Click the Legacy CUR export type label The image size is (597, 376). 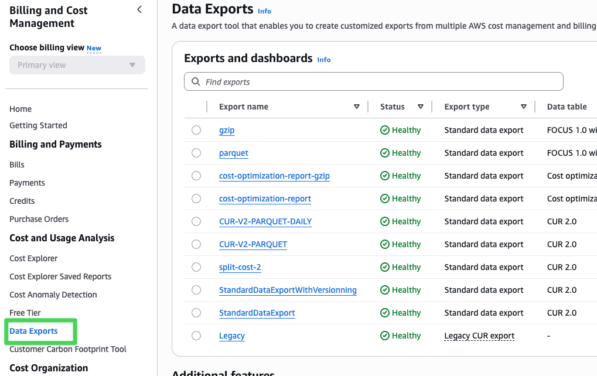click(x=479, y=336)
